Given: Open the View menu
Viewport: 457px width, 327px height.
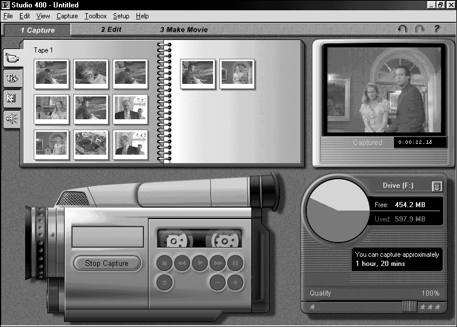Looking at the screenshot, I should click(x=43, y=16).
